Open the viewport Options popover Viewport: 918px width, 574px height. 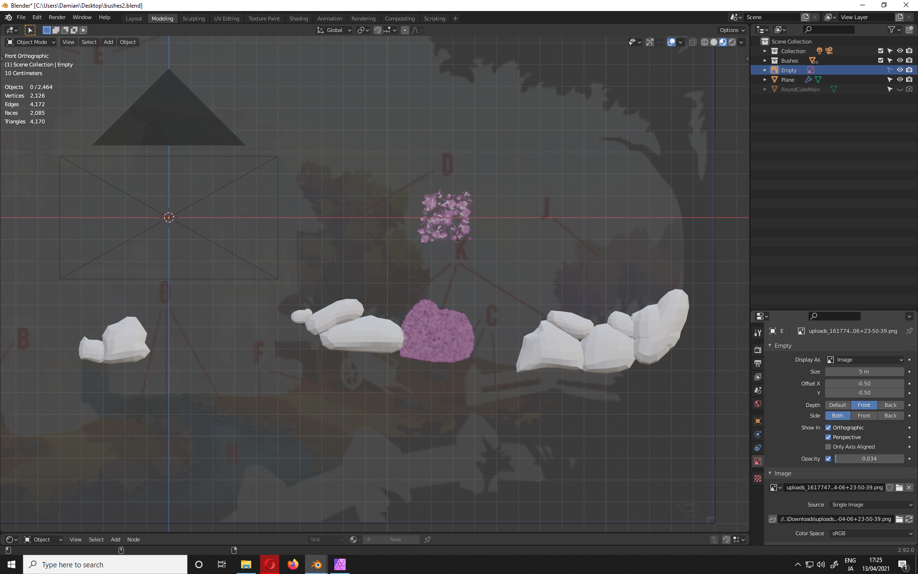(x=732, y=30)
